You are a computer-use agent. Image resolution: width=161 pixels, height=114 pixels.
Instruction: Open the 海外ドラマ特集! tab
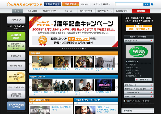(x=87, y=11)
